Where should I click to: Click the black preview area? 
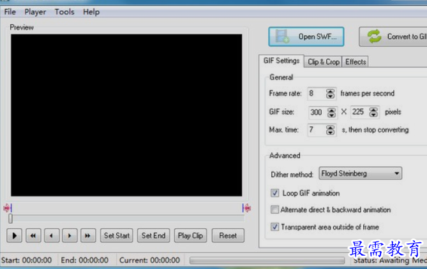point(126,115)
